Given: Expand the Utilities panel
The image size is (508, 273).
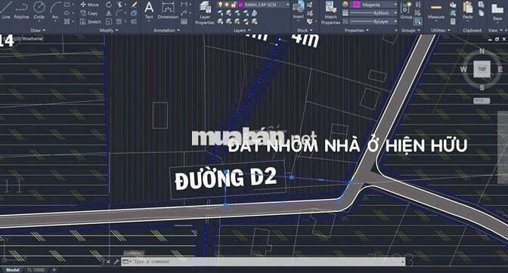Looking at the screenshot, I should pyautogui.click(x=441, y=30).
